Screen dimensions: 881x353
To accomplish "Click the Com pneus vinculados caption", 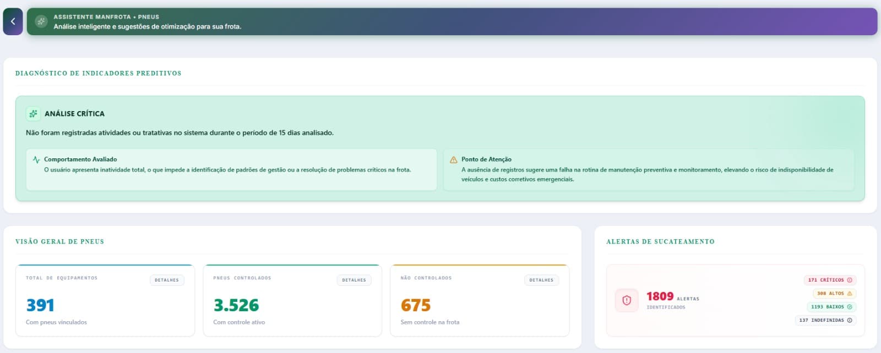I will (x=56, y=322).
